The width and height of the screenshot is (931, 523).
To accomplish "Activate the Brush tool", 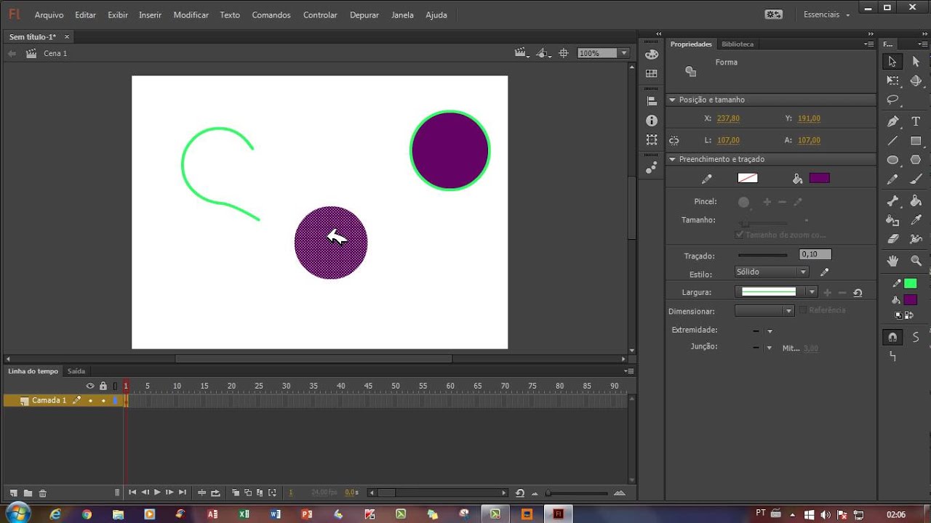I will click(916, 179).
